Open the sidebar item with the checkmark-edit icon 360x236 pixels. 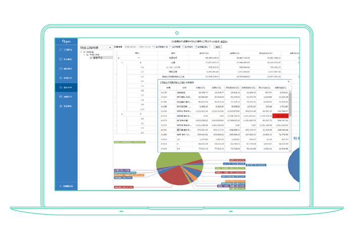pos(66,59)
